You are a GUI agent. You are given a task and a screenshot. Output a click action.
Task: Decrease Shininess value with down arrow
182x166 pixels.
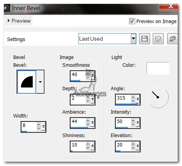[88, 148]
